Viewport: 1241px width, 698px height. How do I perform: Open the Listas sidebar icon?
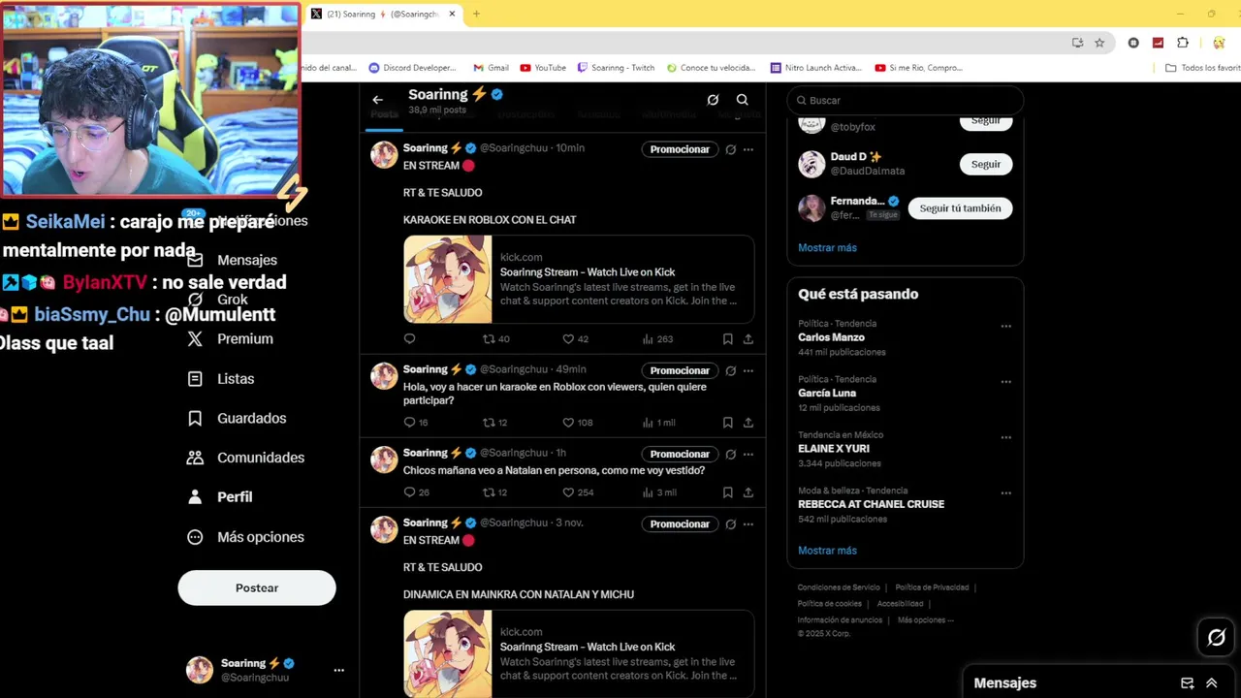[195, 379]
